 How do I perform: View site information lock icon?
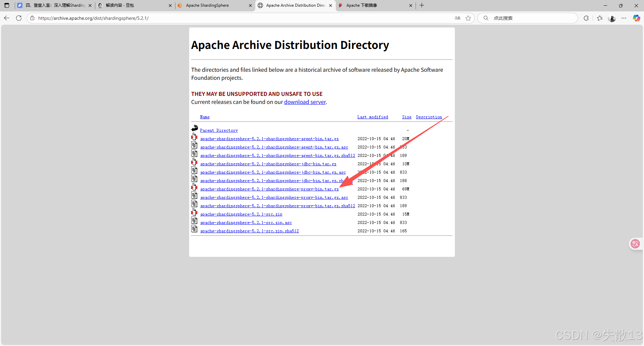(x=32, y=18)
